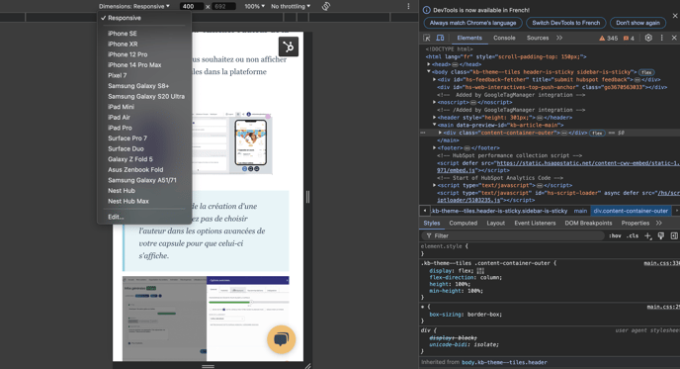Viewport: 680px width, 369px height.
Task: Open DevTools settings gear
Action: 648,38
